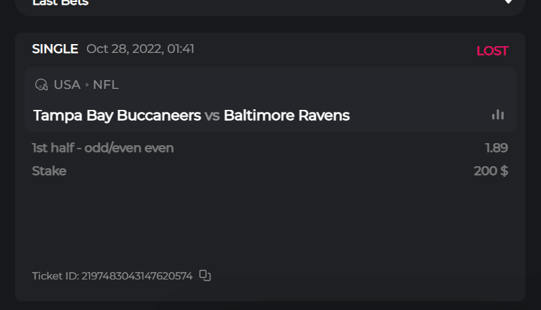Collapse the Last Bets dropdown chevron
This screenshot has width=541, height=310.
click(508, 3)
